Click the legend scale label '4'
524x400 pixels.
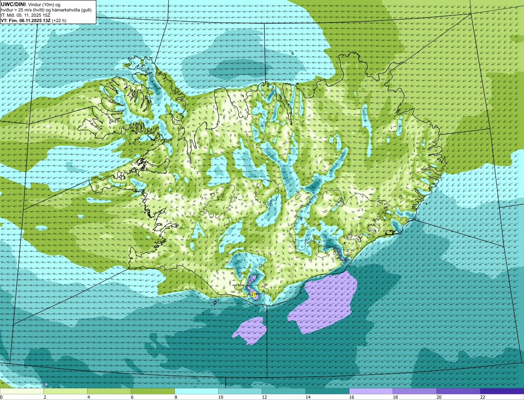(88, 397)
